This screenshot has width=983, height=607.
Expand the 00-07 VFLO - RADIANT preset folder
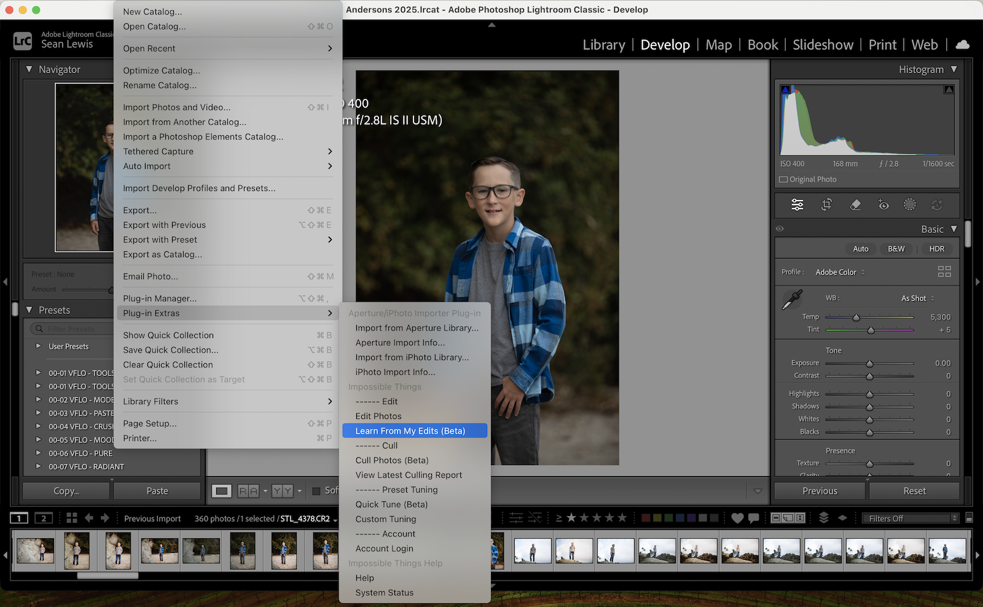click(38, 466)
